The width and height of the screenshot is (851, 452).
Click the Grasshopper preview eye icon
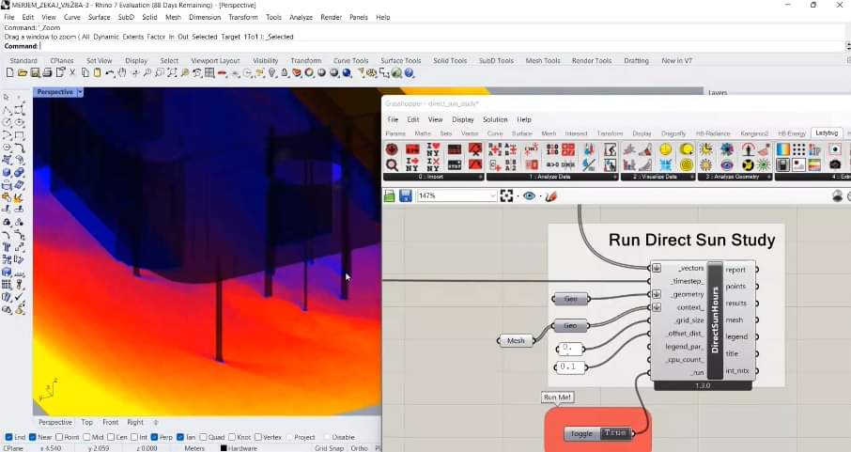click(530, 195)
